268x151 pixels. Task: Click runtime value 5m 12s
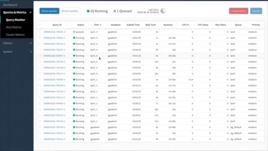[172, 104]
